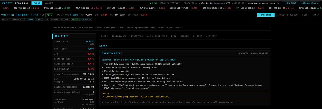
Task: Switch to the Performance tab
Action: coord(119,36)
